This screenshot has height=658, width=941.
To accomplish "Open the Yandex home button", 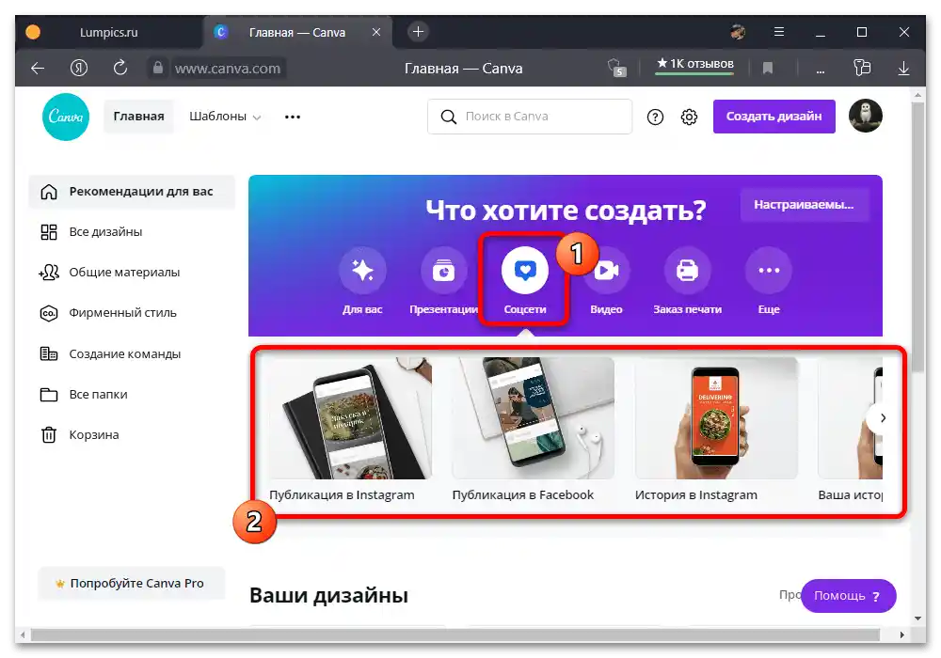I will (79, 69).
